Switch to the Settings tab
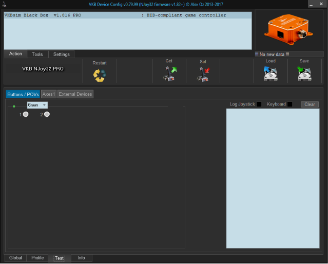The height and width of the screenshot is (264, 328). [x=62, y=55]
